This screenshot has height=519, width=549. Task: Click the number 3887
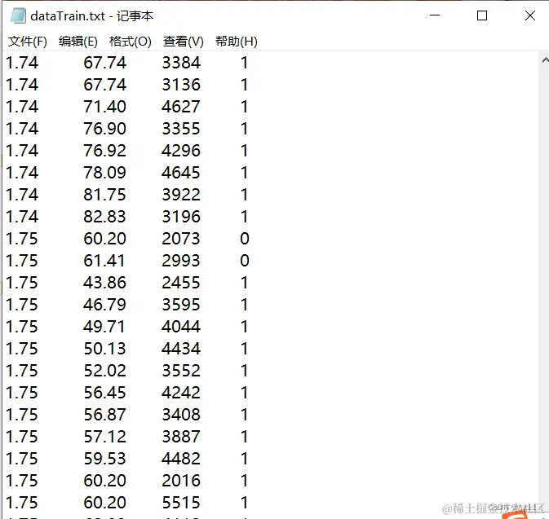(181, 437)
